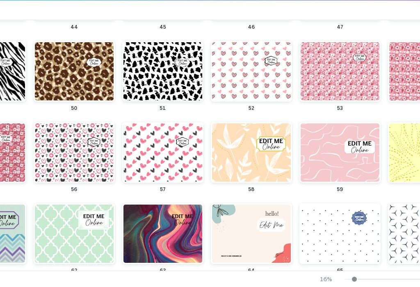
Task: Open the black cow print page
Action: click(x=162, y=71)
